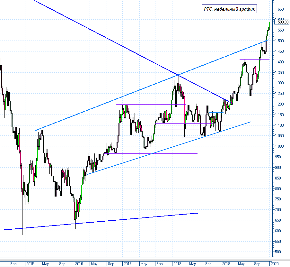Click the 1 050 price axis label
The image size is (290, 267).
[279, 136]
